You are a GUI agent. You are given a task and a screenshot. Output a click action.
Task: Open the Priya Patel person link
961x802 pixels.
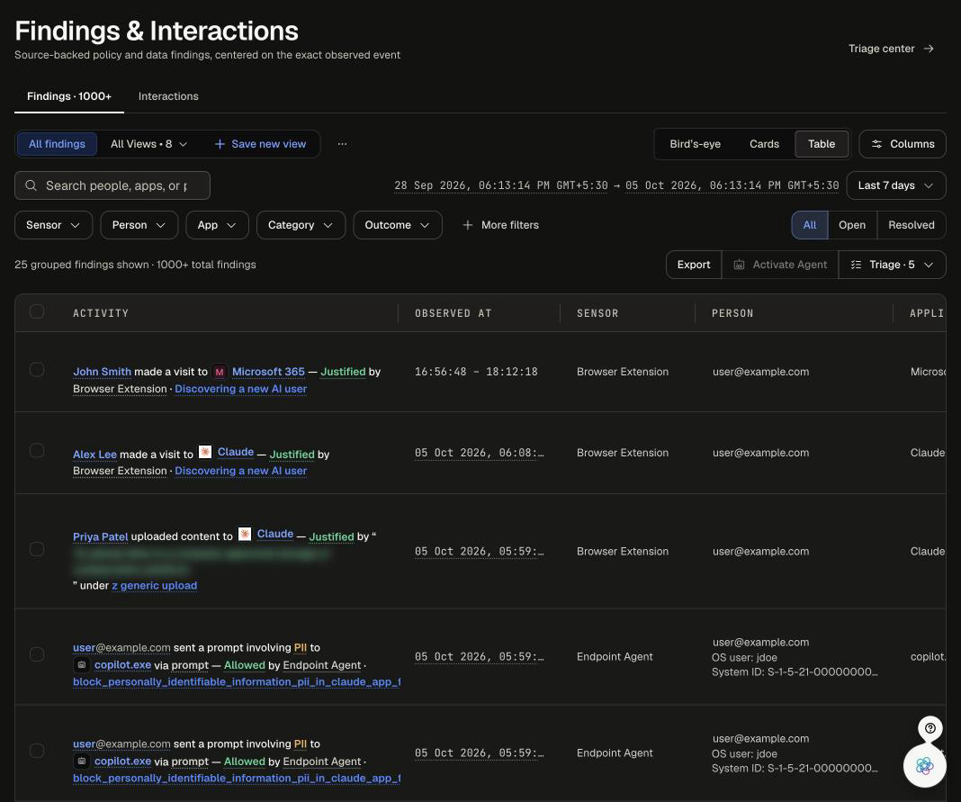(x=101, y=536)
